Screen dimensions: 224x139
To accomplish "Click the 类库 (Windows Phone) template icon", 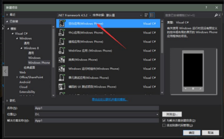I will [62, 59].
